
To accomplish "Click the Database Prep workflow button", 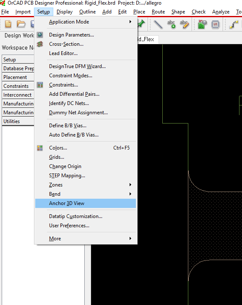I will pyautogui.click(x=18, y=68).
